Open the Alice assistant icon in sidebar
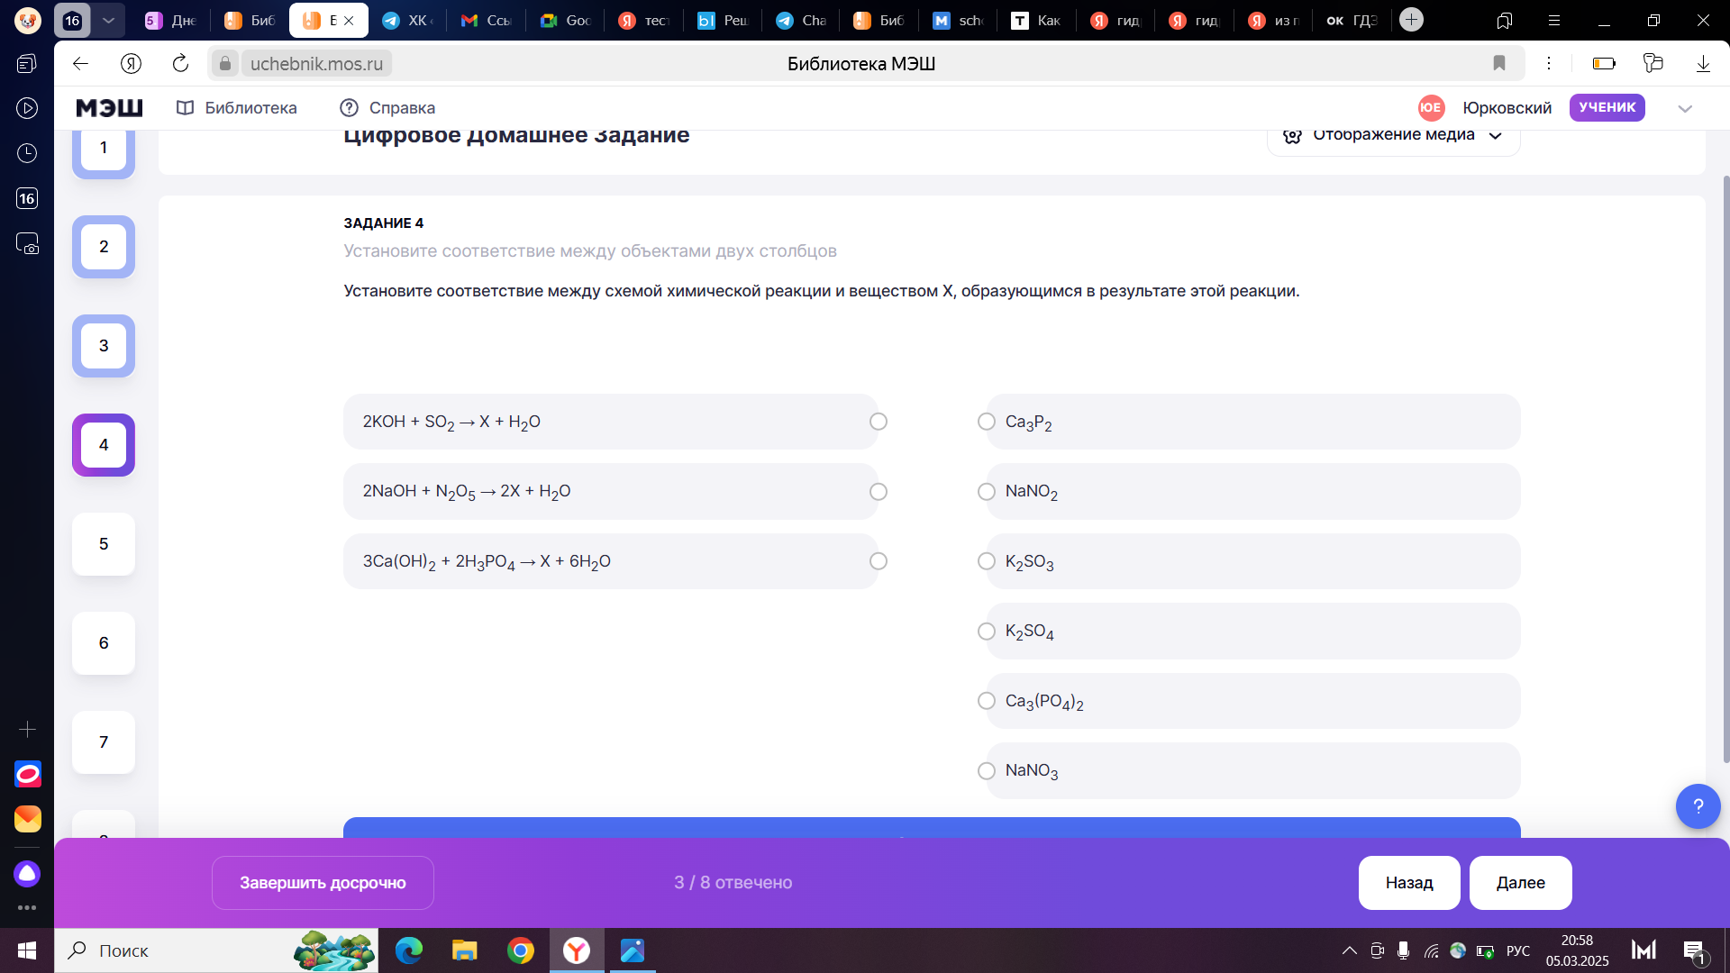Screen dimensions: 1730x973 coord(27,873)
